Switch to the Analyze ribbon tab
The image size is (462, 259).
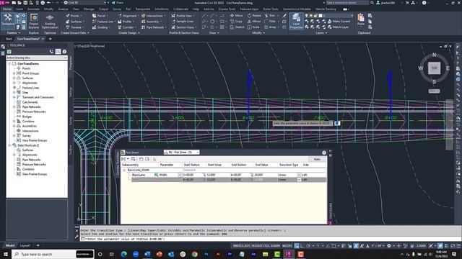pyautogui.click(x=63, y=9)
